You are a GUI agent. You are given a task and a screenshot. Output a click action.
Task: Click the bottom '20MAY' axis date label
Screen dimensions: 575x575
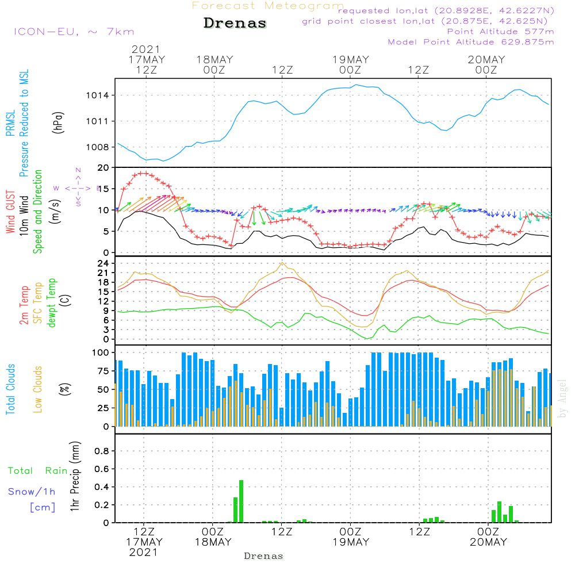click(488, 542)
